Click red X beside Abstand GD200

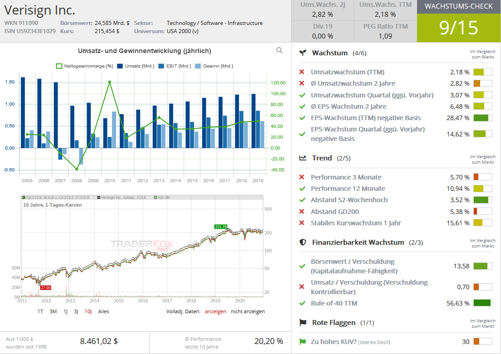pos(302,212)
